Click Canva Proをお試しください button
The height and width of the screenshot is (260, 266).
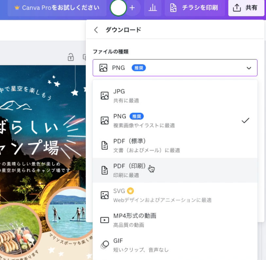(x=57, y=8)
